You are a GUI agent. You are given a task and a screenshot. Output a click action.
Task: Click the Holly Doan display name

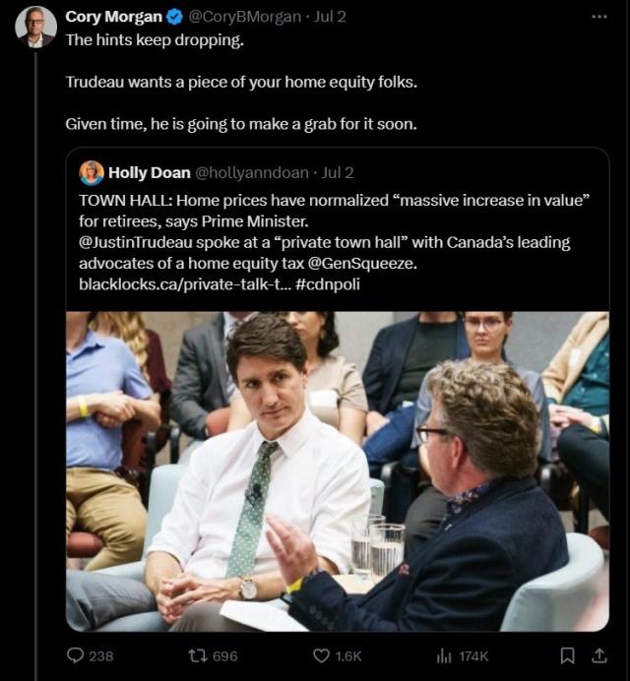[x=150, y=173]
